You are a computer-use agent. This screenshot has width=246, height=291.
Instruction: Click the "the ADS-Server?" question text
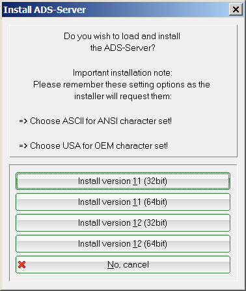pyautogui.click(x=123, y=48)
